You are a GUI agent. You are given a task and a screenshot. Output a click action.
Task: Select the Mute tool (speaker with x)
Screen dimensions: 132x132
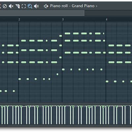click(11, 6)
